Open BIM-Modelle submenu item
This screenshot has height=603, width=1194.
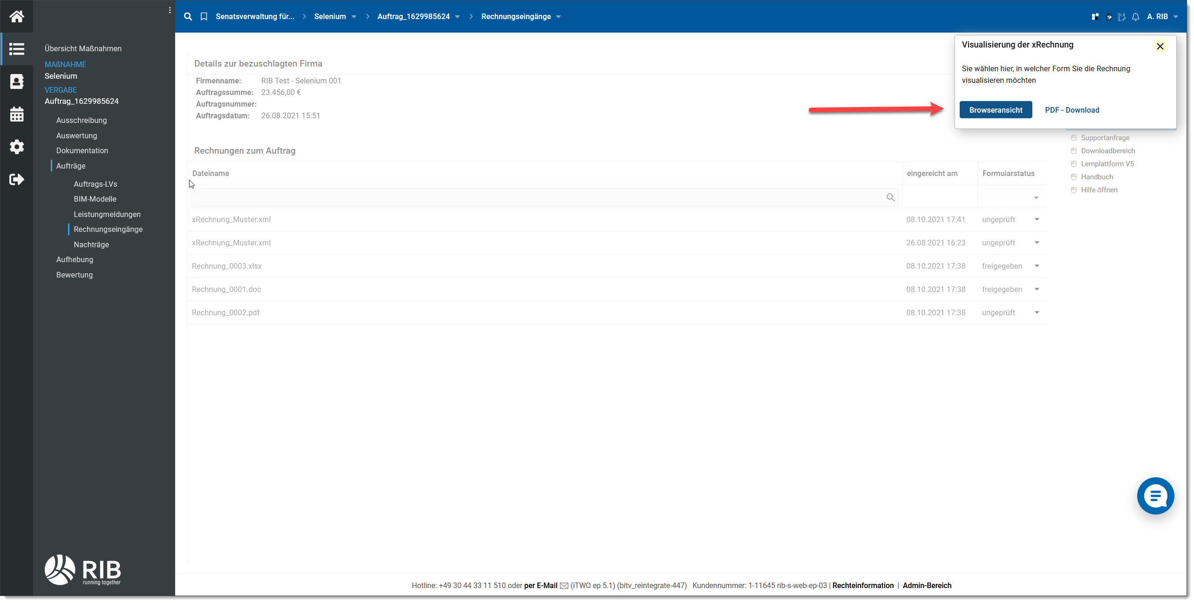coord(95,199)
